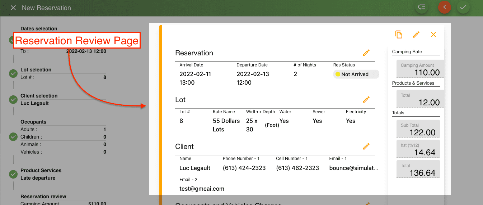Click the Sub Total 122.00 field
The image size is (483, 205).
418,129
